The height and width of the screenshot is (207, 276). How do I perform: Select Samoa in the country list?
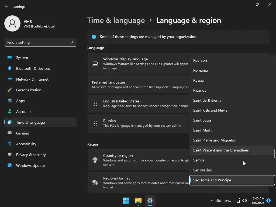coord(232,160)
